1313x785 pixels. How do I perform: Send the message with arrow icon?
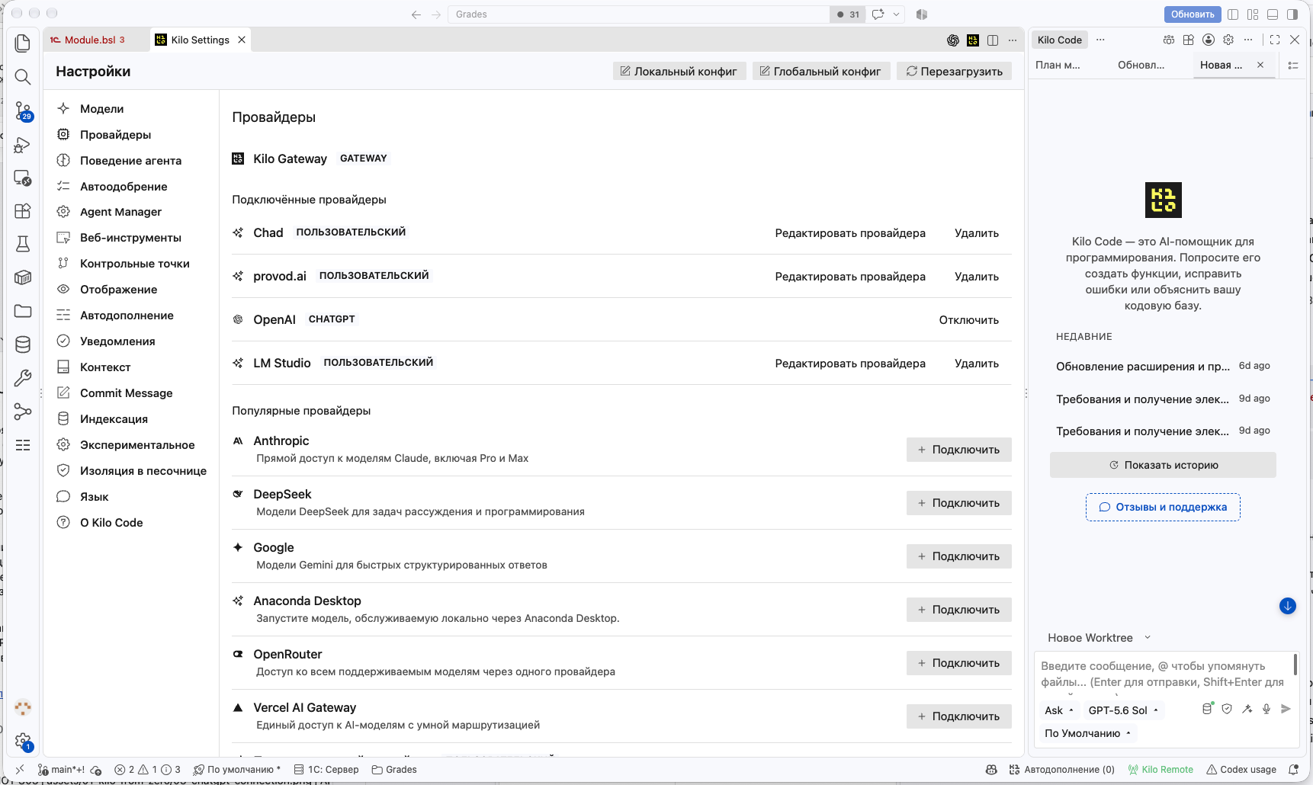pyautogui.click(x=1286, y=709)
